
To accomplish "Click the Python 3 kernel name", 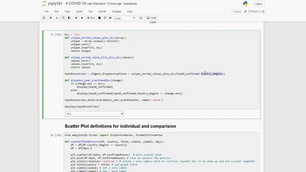I will click(255, 11).
